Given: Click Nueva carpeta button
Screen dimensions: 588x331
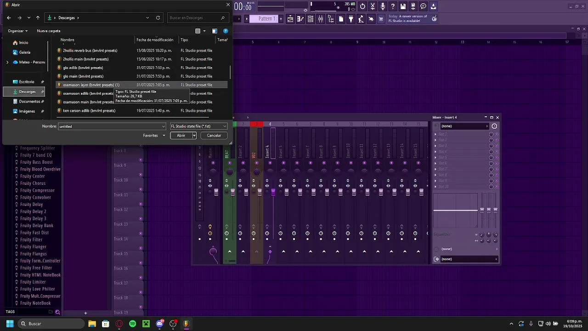Looking at the screenshot, I should coord(49,31).
